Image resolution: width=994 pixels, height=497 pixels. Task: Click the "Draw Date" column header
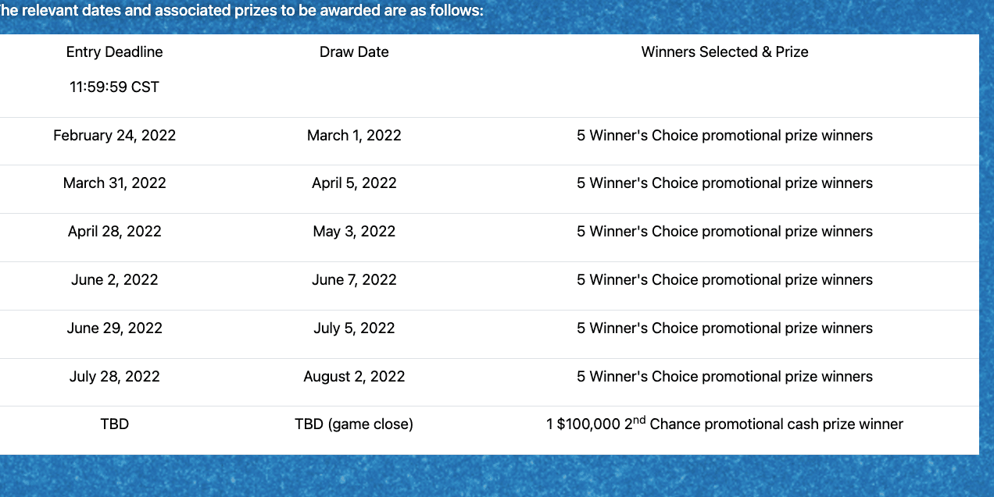354,52
